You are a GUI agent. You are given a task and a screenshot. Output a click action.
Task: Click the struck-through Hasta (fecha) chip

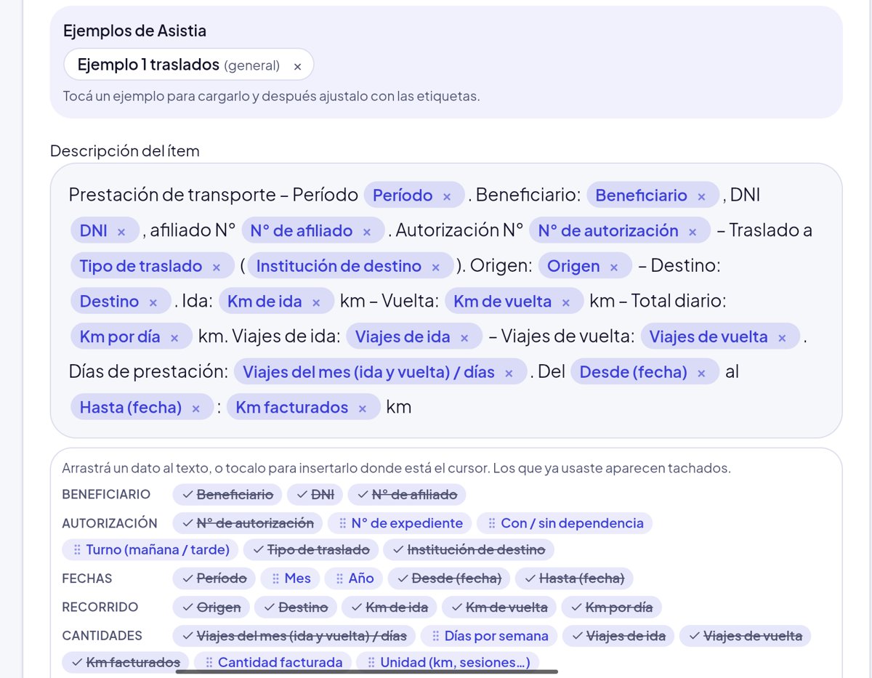[575, 578]
